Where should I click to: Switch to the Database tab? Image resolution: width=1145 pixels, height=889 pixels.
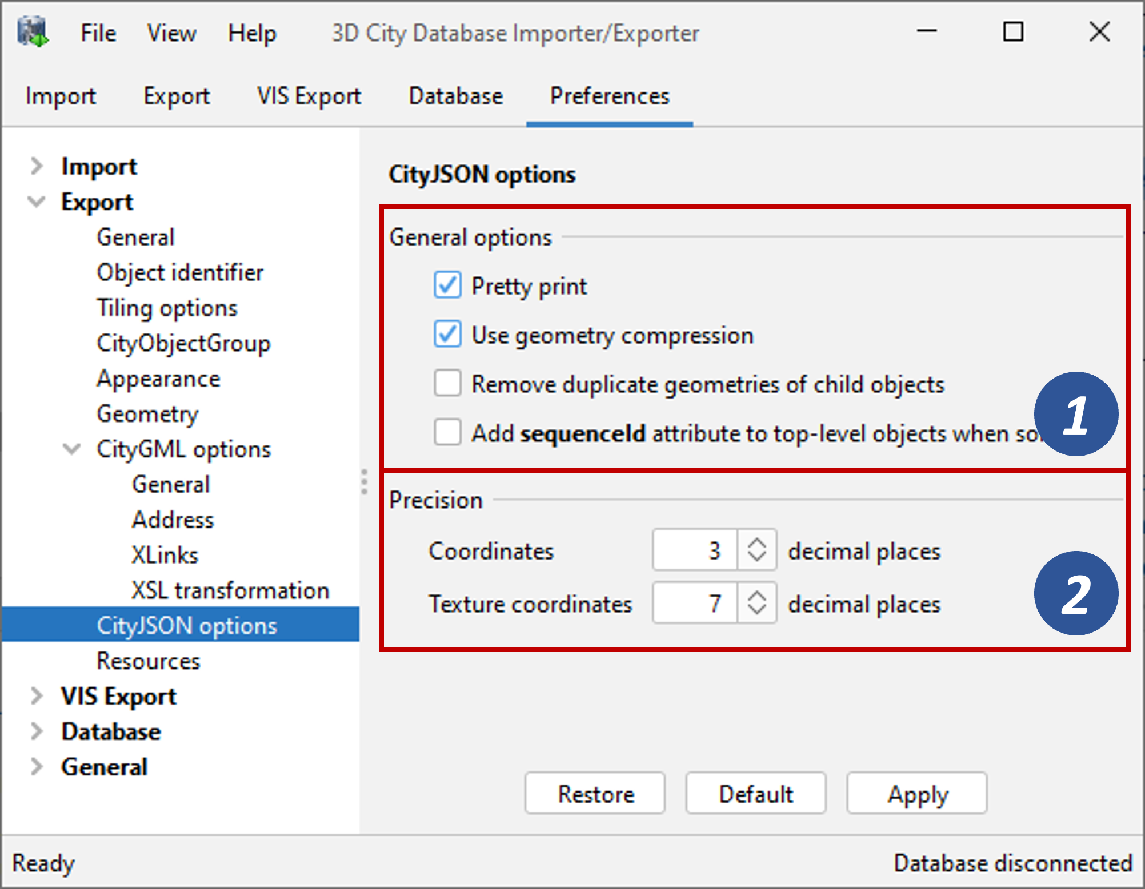pyautogui.click(x=456, y=96)
